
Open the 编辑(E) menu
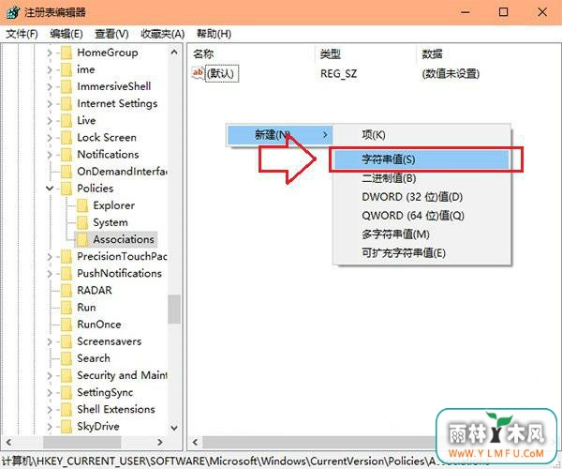pyautogui.click(x=67, y=34)
